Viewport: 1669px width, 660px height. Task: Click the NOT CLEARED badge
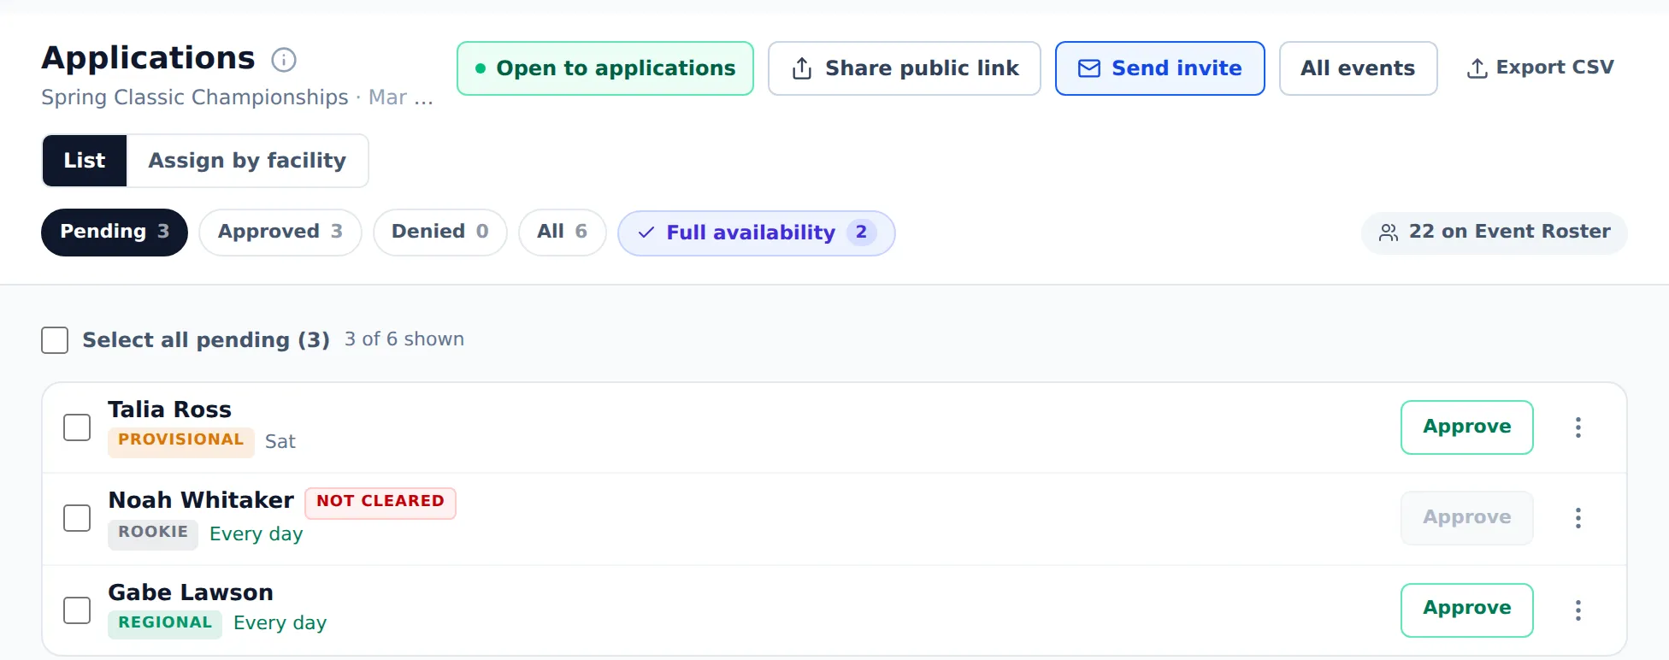coord(380,502)
